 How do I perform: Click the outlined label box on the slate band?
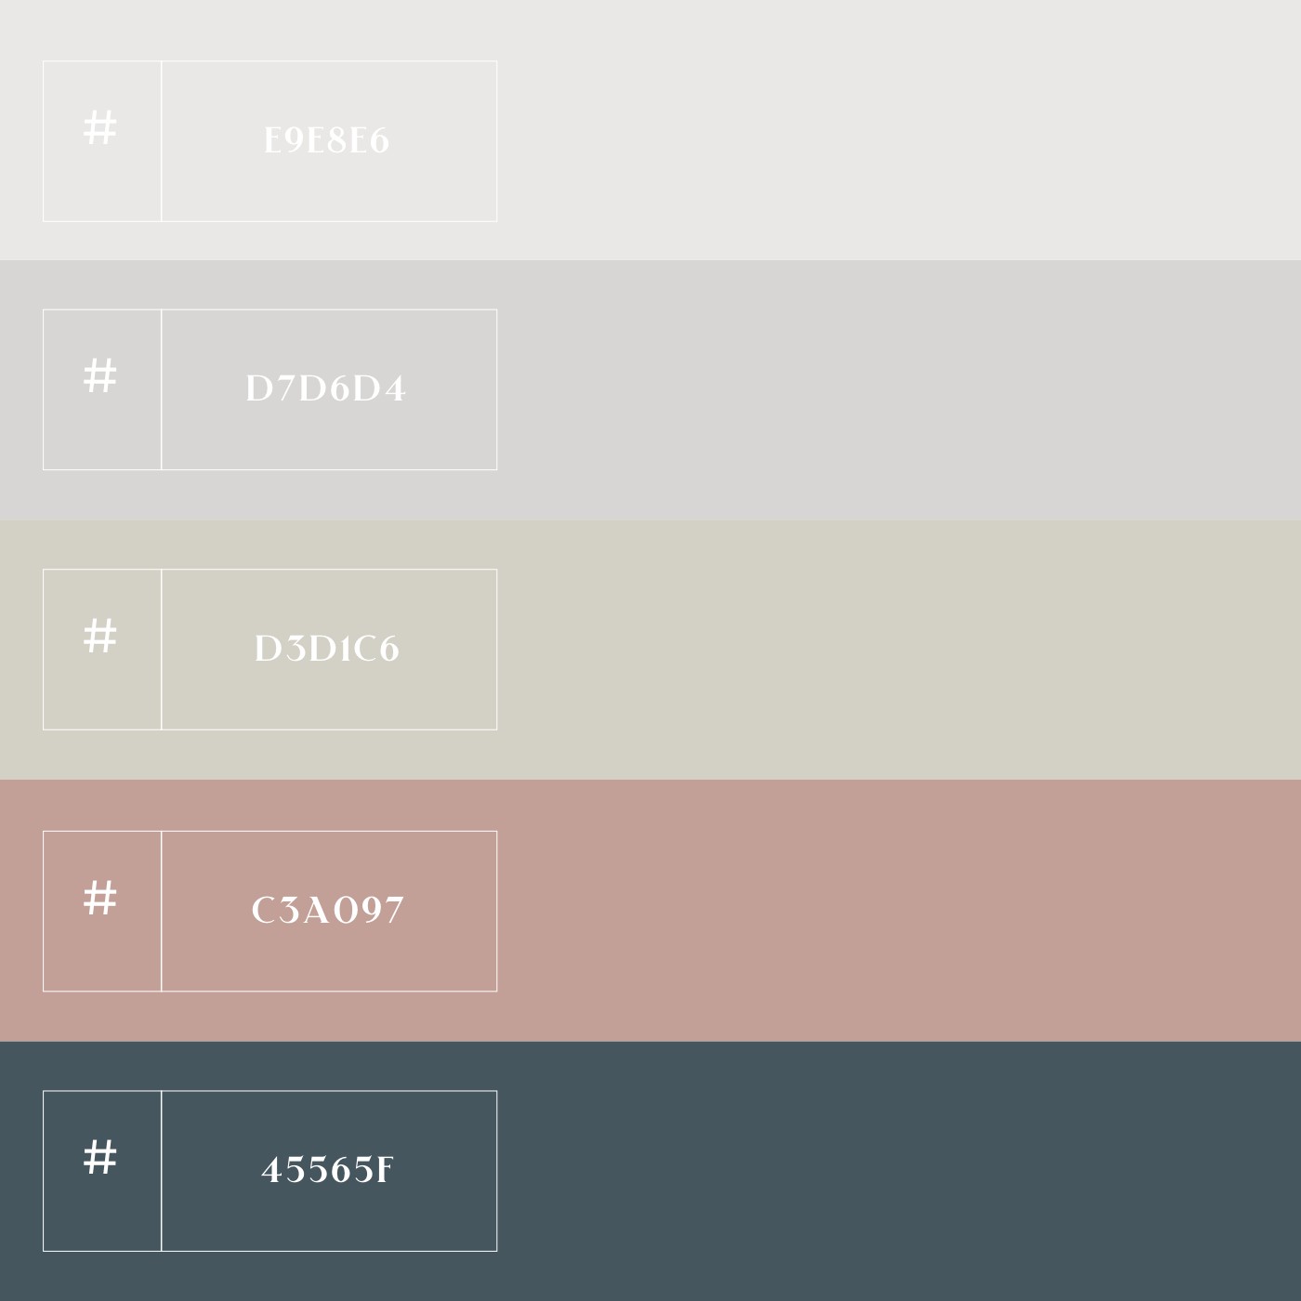(270, 1171)
